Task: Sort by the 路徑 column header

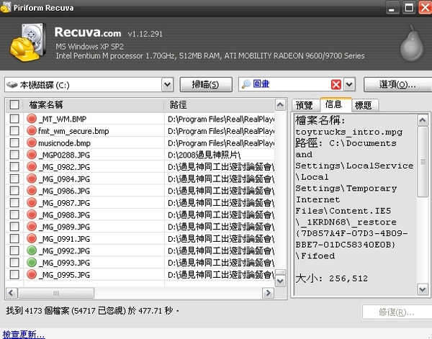Action: coord(220,105)
